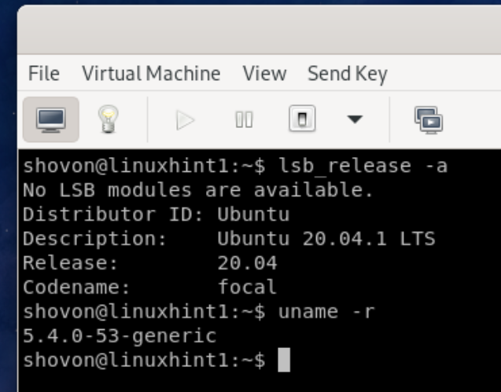
Task: Open the Send Key menu
Action: click(347, 74)
